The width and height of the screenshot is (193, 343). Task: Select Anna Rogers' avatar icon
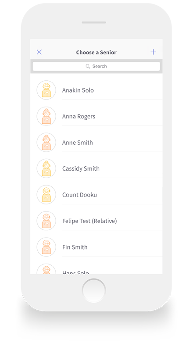[x=46, y=116]
